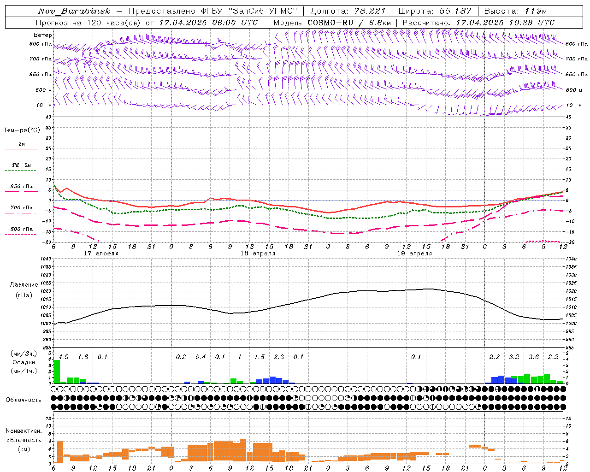Click the Конвективн. облачность label
Viewport: 590px width, 472px height.
click(x=24, y=436)
